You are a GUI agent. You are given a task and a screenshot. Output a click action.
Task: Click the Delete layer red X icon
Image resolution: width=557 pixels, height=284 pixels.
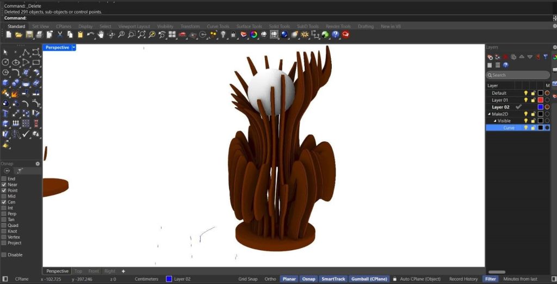(x=505, y=57)
